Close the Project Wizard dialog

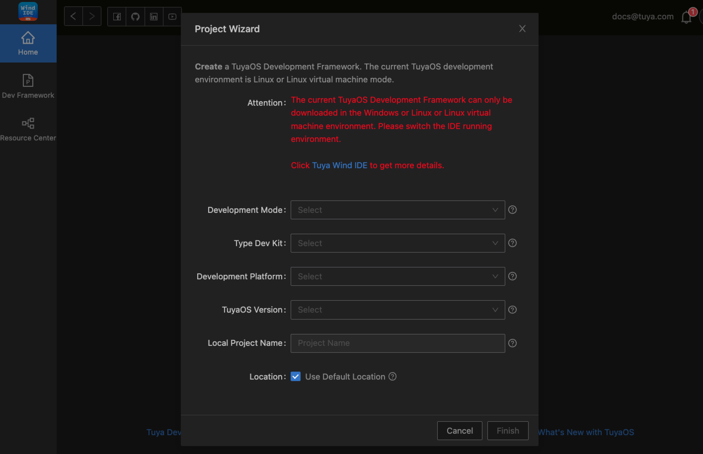[522, 29]
